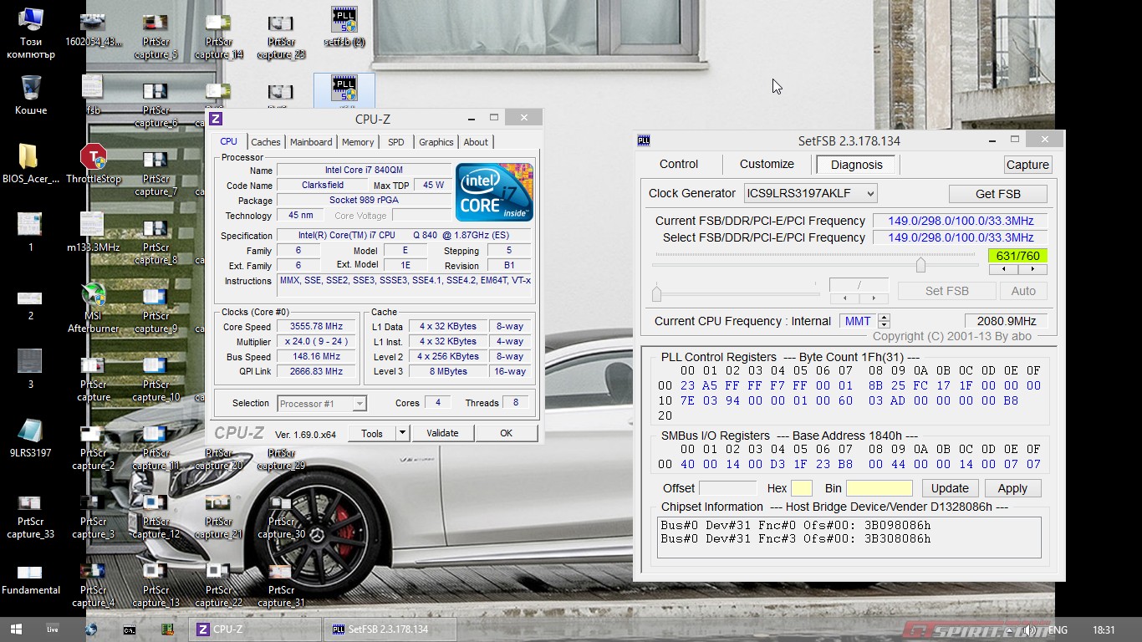Click the MMT CPU frequency spinner

click(x=884, y=321)
